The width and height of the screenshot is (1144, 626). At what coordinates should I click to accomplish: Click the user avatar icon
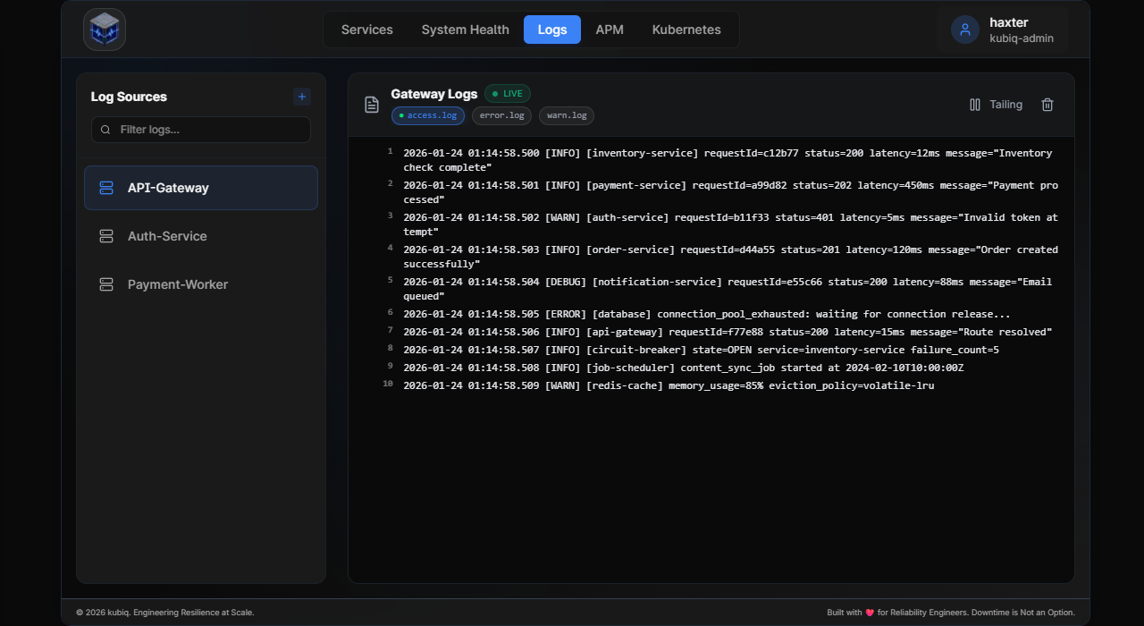click(965, 30)
